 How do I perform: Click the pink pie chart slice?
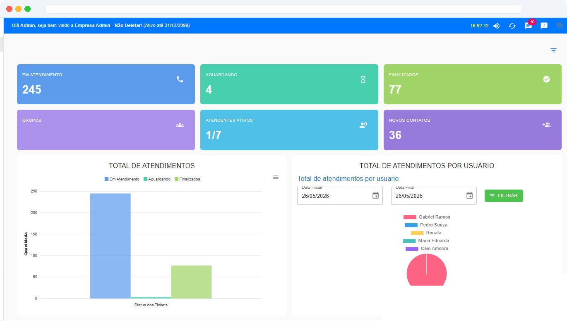pyautogui.click(x=427, y=270)
